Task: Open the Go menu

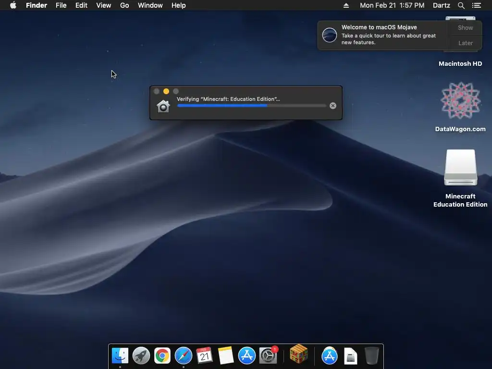Action: point(124,5)
